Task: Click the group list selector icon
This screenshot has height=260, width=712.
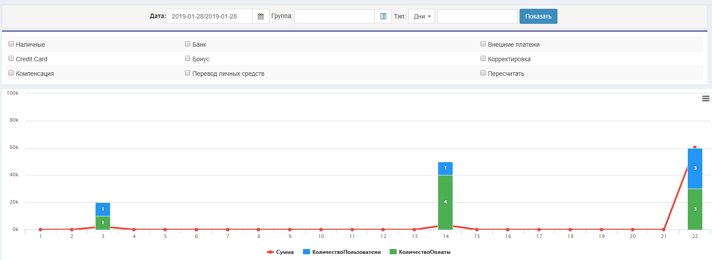Action: (x=383, y=16)
